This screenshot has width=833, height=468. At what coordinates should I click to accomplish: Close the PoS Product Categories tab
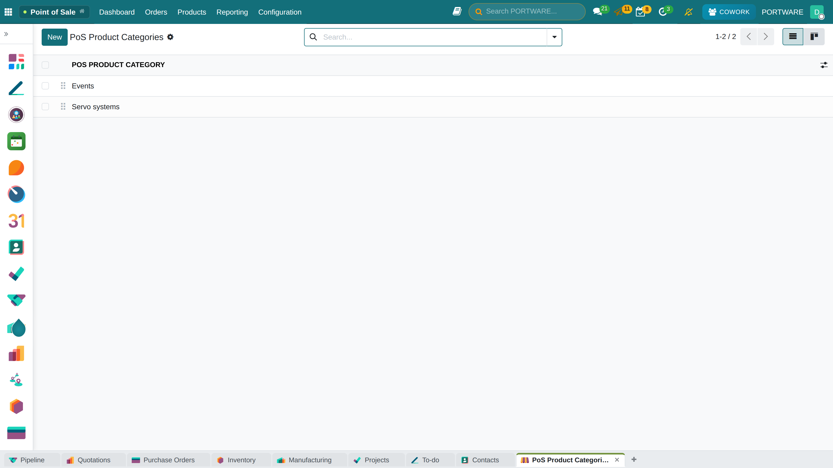pos(617,460)
